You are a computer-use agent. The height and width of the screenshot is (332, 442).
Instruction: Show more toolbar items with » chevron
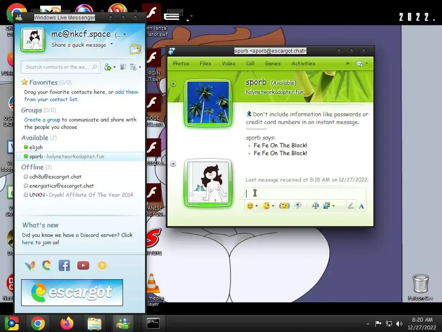click(348, 64)
